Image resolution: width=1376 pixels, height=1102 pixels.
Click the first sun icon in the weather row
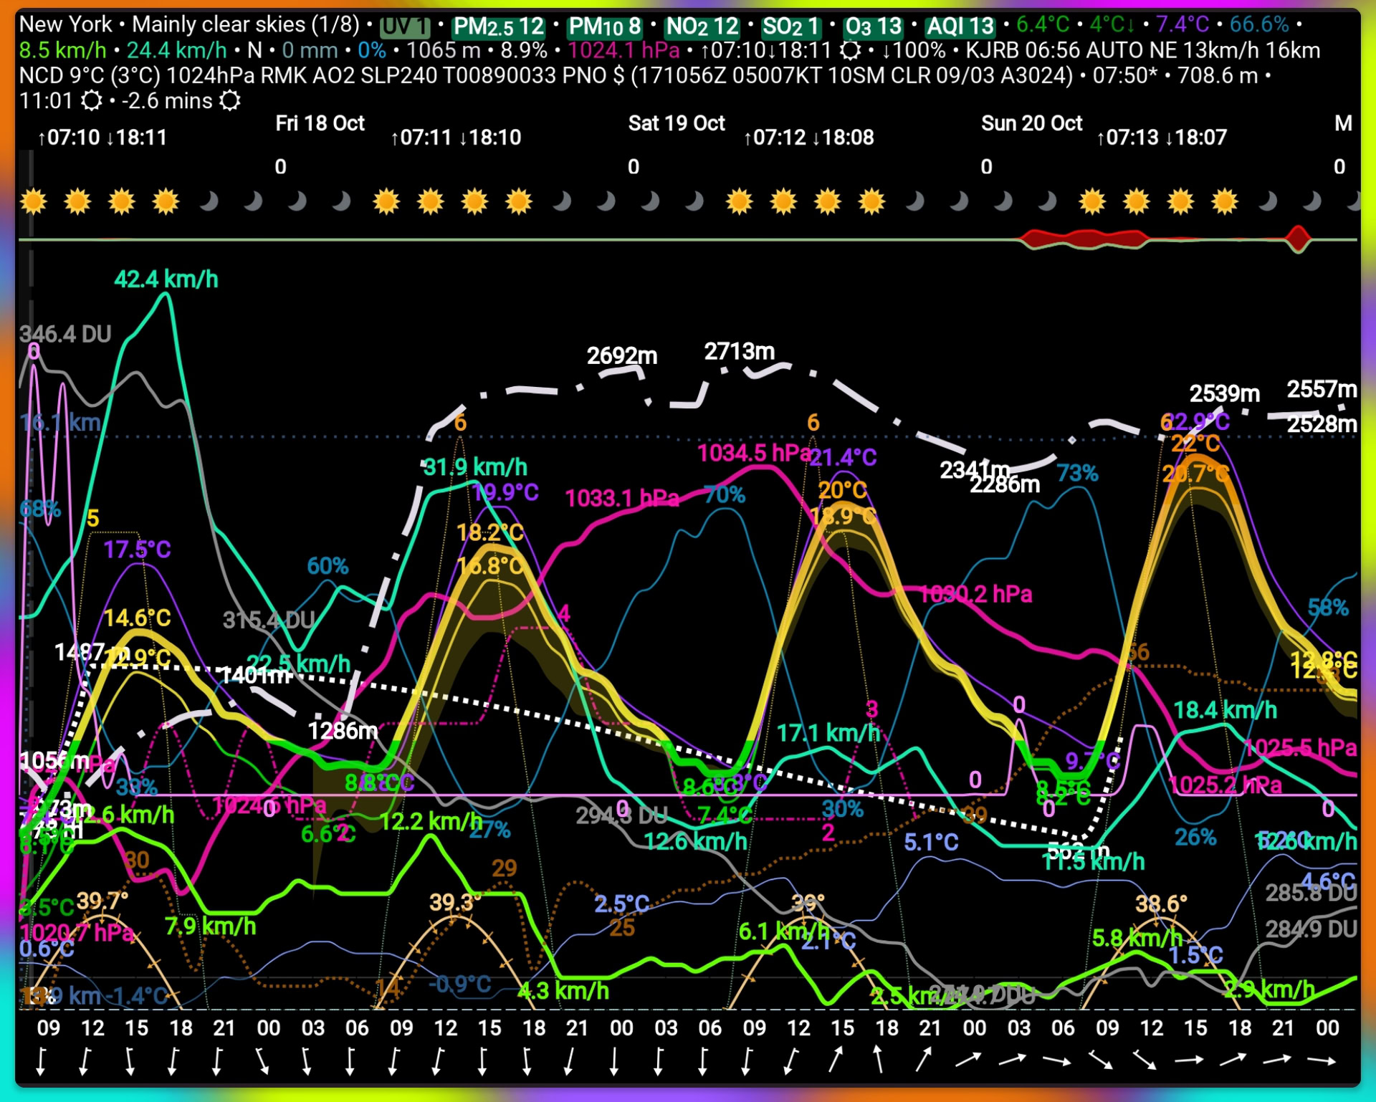coord(34,202)
